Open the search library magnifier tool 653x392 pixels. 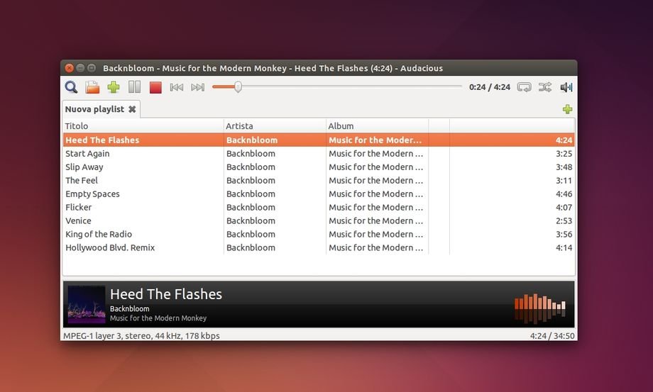click(x=71, y=87)
